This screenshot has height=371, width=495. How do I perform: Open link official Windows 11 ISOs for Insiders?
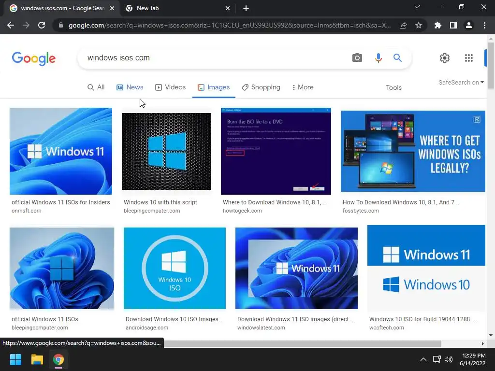click(x=61, y=202)
